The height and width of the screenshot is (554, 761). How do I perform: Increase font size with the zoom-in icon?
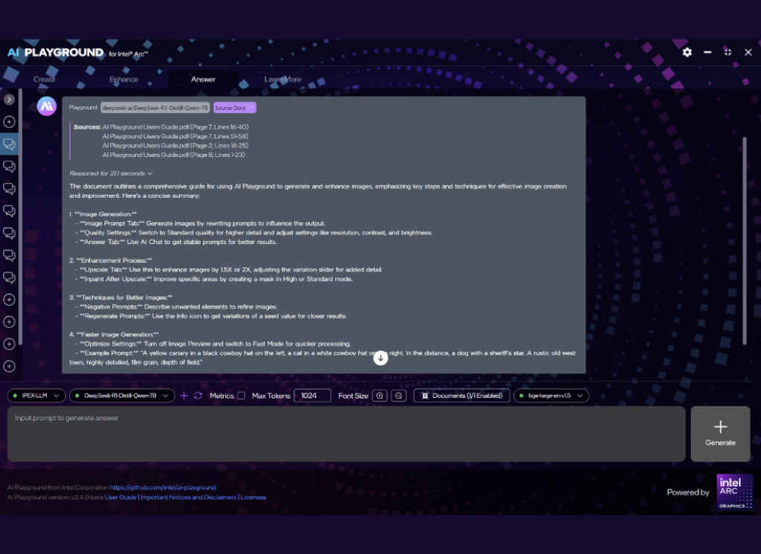pyautogui.click(x=380, y=396)
